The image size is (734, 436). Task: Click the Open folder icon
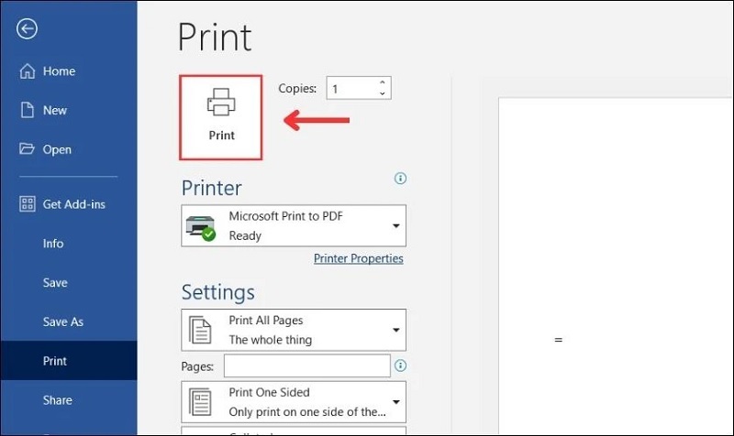point(27,149)
